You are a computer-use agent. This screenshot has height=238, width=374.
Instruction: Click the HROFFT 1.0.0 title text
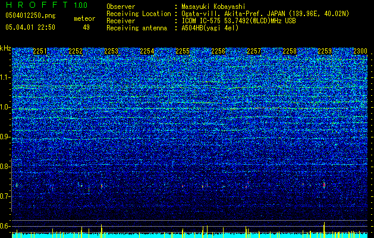(46, 5)
